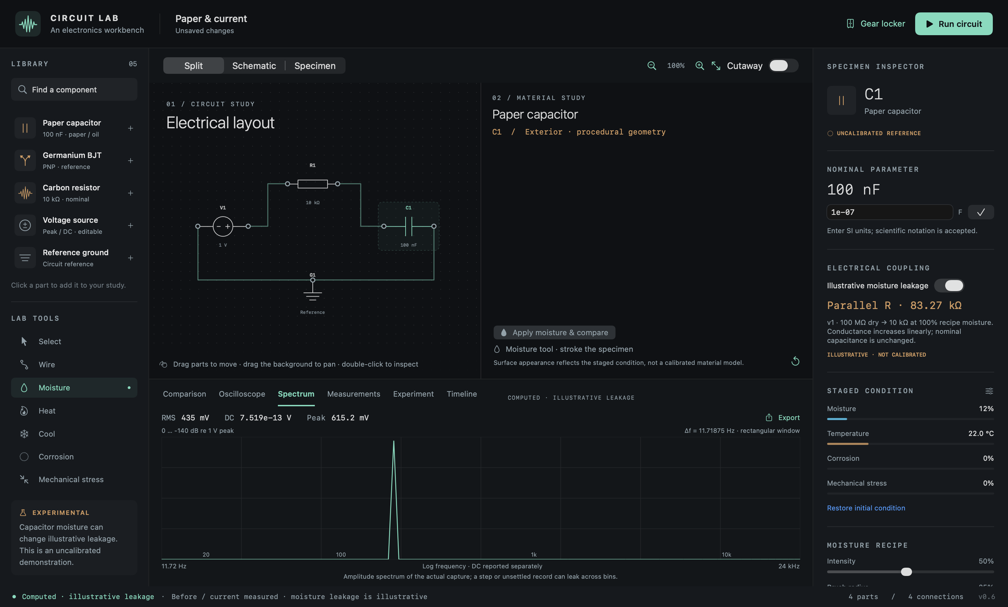This screenshot has height=607, width=1008.
Task: Open the Gear locker
Action: [876, 24]
